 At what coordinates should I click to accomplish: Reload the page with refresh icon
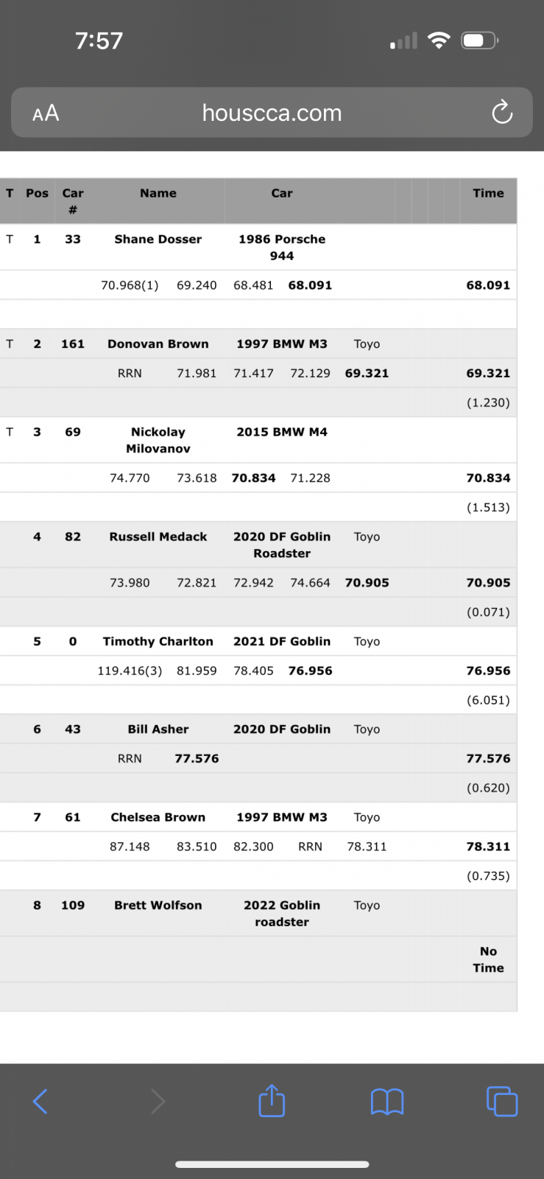(x=502, y=112)
